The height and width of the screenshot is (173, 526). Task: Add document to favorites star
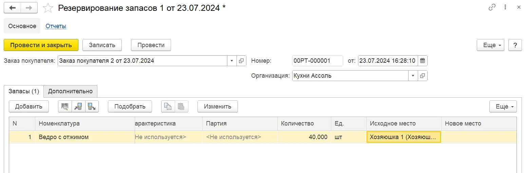tap(48, 8)
